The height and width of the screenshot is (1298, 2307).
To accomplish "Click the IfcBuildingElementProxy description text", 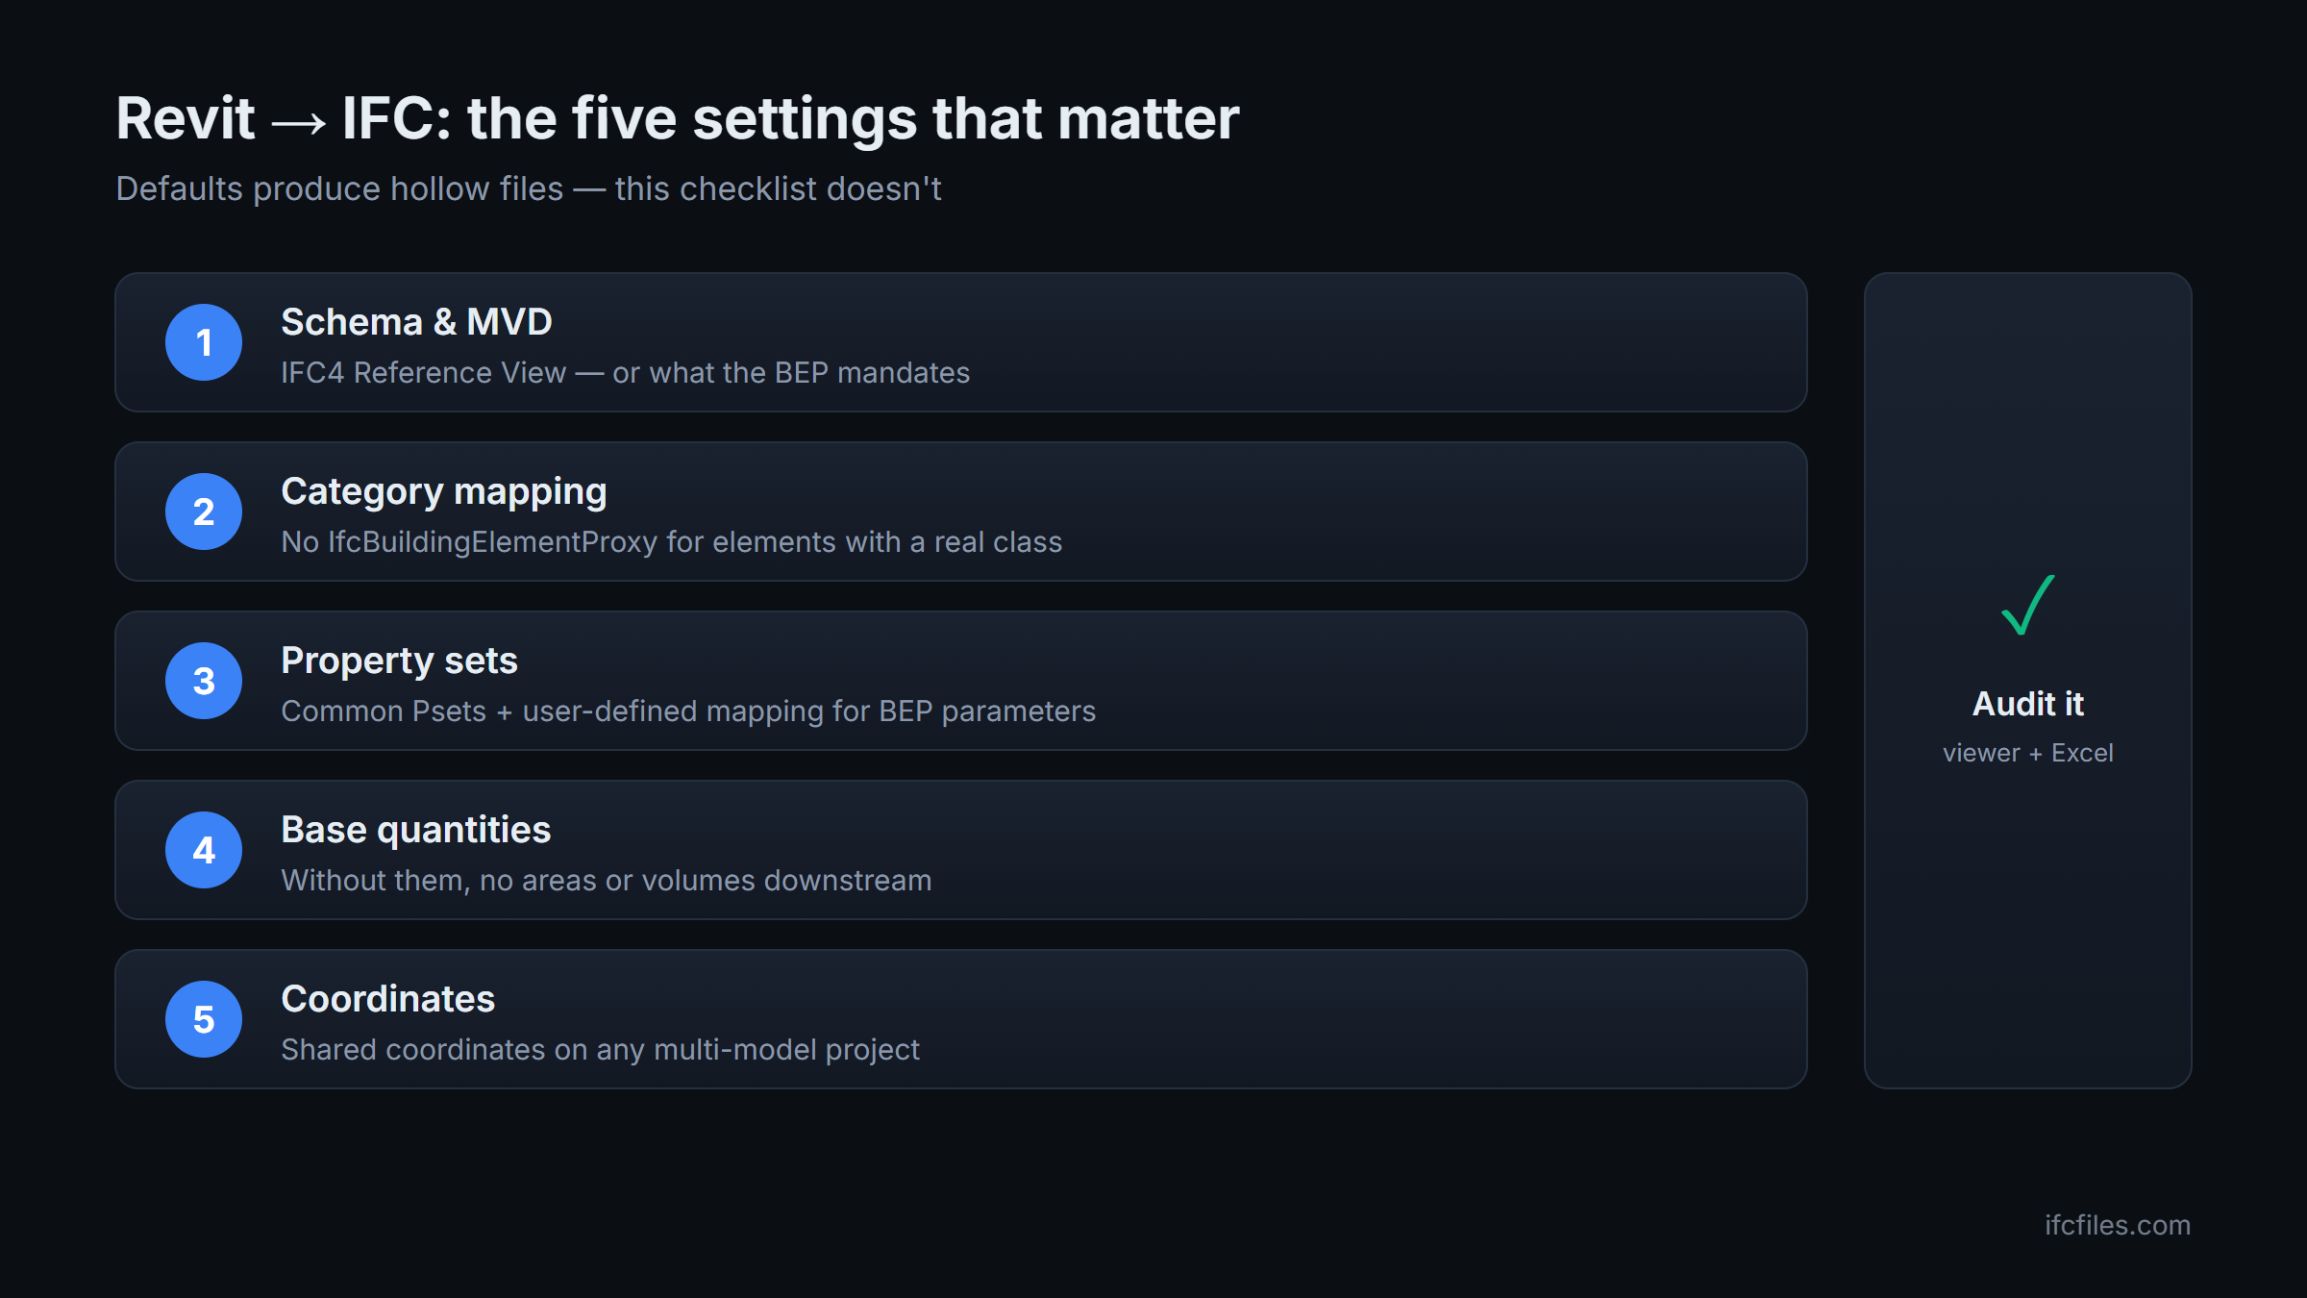I will 672,542.
